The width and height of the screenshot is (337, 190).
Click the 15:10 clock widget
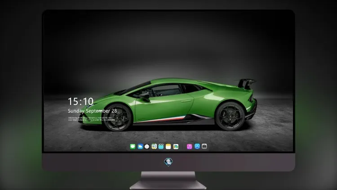[x=80, y=101]
